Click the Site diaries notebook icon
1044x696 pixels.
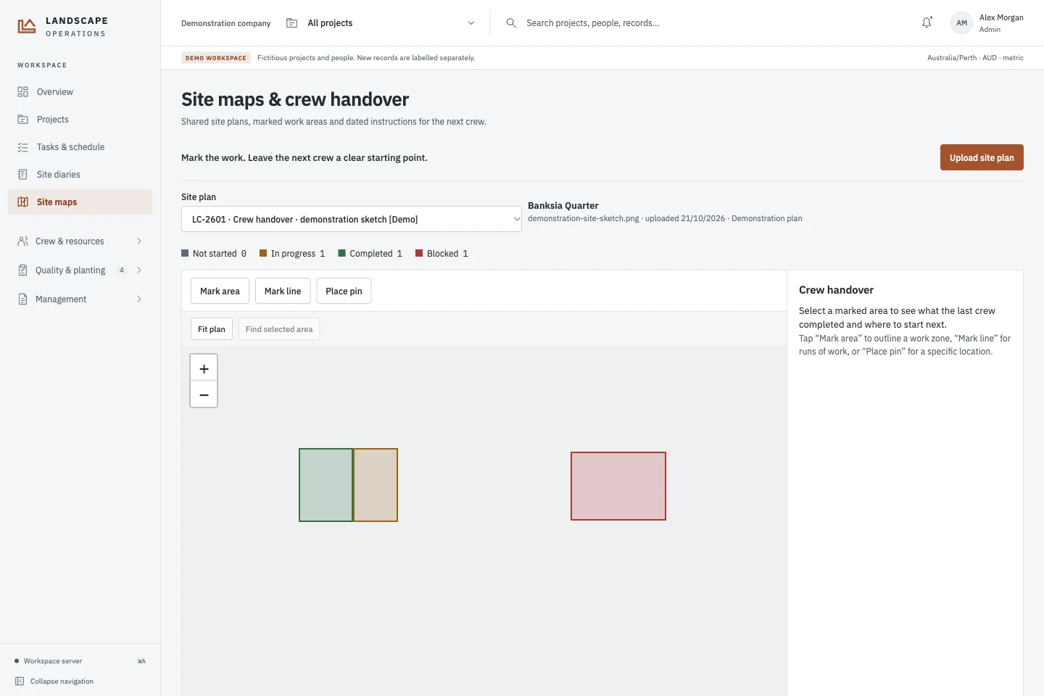[x=23, y=175]
